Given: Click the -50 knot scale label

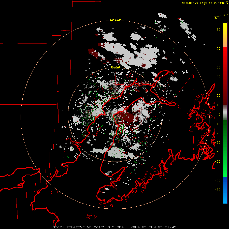Looking at the screenshot, I should point(218,162).
